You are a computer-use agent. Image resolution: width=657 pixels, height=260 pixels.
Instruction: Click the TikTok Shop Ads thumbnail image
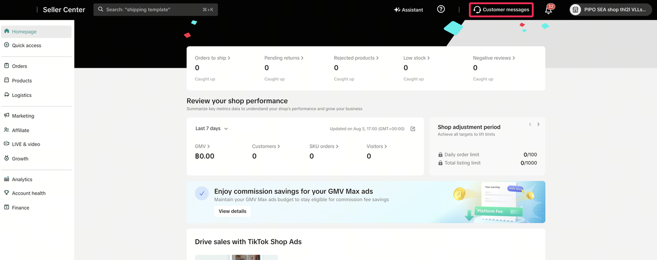click(236, 257)
